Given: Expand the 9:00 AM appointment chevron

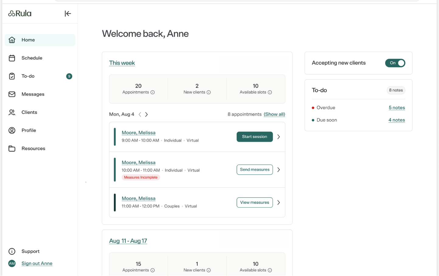Looking at the screenshot, I should pos(278,137).
